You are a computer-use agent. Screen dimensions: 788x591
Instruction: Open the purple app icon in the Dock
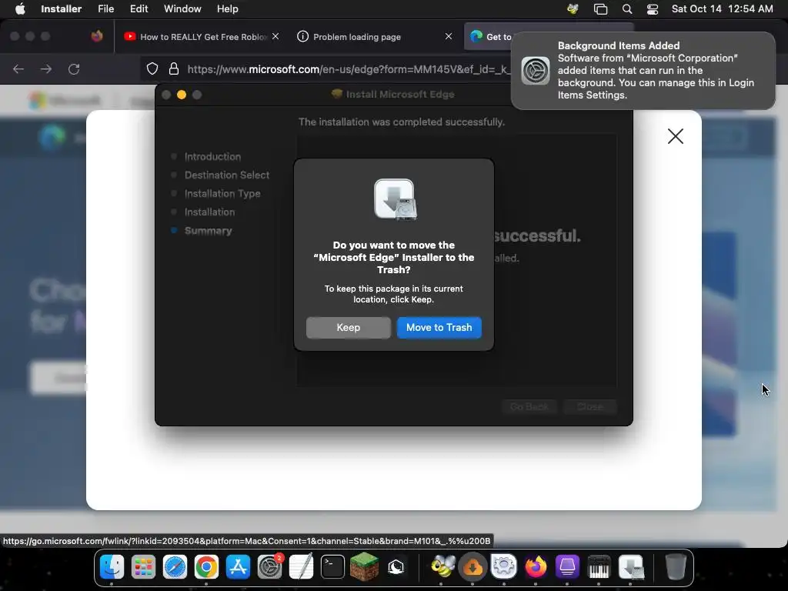coord(567,567)
